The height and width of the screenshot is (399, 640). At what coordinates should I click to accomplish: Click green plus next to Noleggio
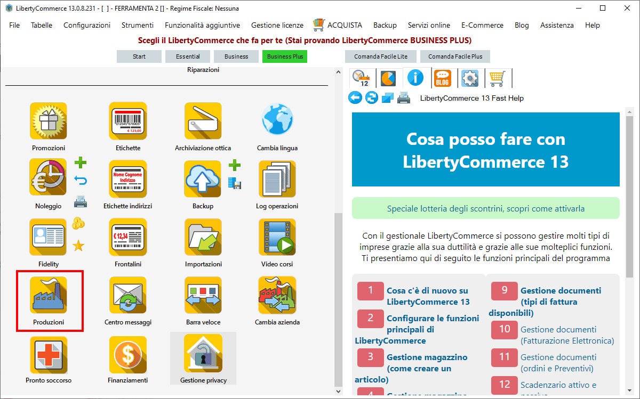point(80,162)
